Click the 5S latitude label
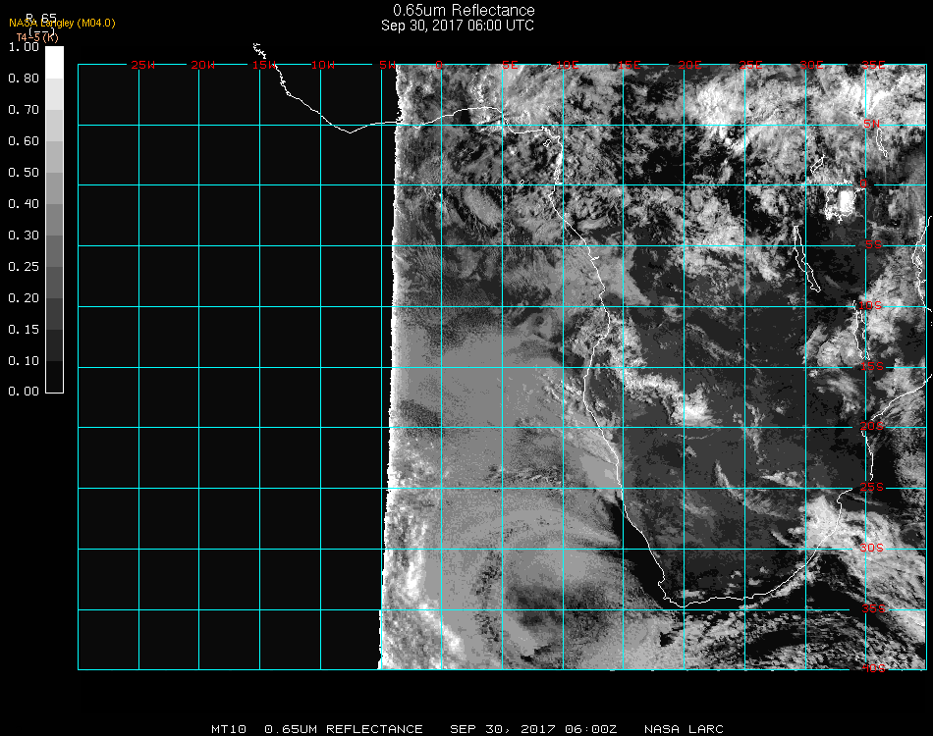 [x=873, y=244]
